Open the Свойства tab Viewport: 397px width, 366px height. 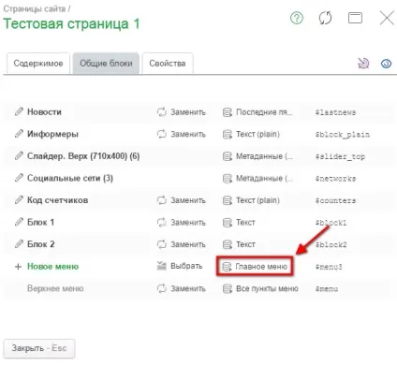pos(168,64)
